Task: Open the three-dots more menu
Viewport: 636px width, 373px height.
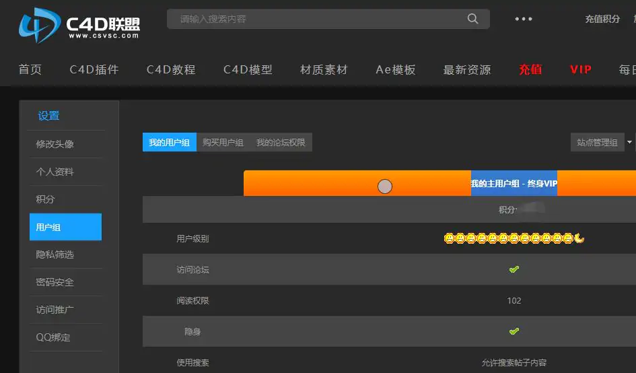Action: (523, 19)
